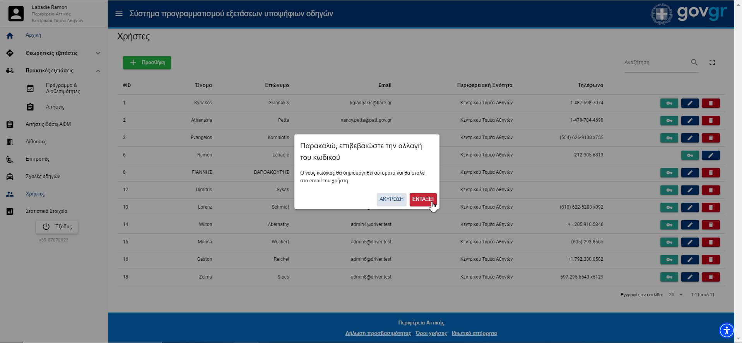Go to Στατιστικά Στοιχεία in sidebar
Screen dimensions: 742x343
coord(46,211)
